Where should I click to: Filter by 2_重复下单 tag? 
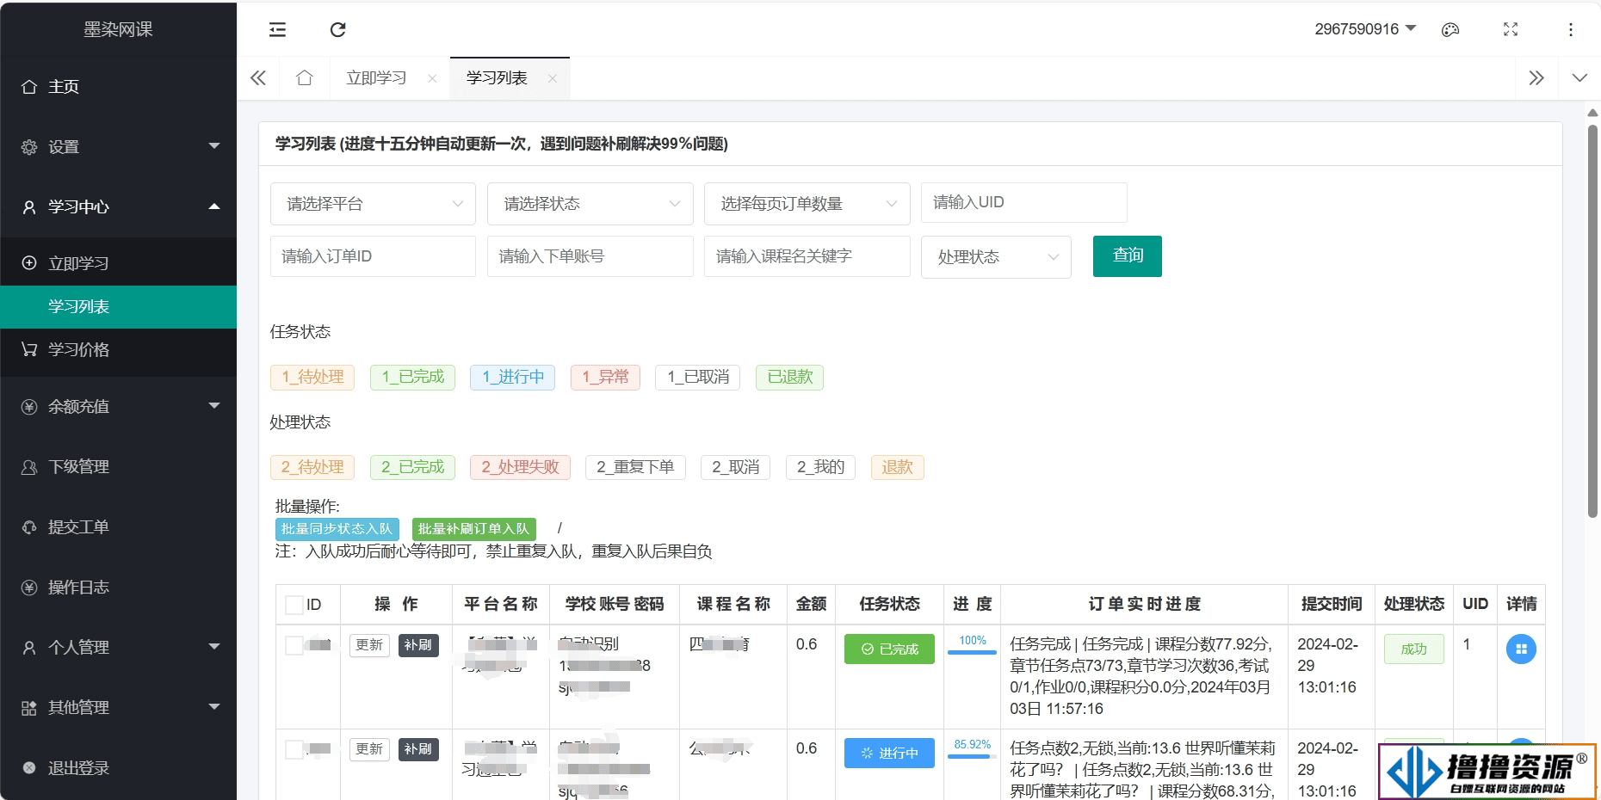coord(635,467)
